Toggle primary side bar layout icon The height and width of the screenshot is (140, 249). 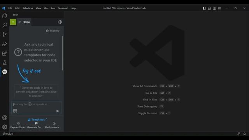tap(204, 8)
